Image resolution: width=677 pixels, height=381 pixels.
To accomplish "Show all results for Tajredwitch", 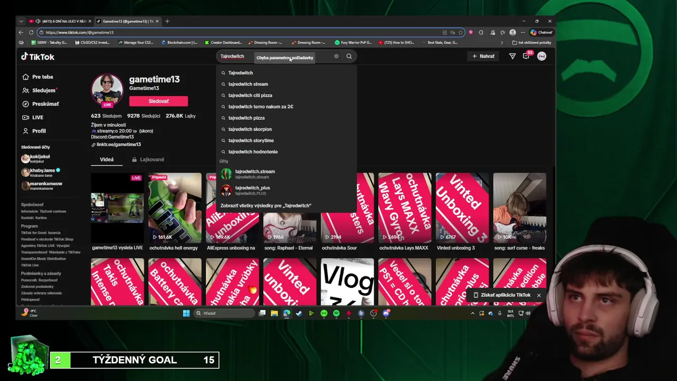I will click(266, 205).
